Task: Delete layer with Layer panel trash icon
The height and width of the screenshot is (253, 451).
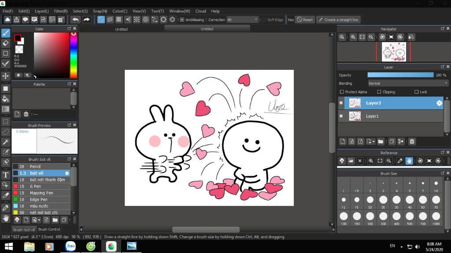Action: click(x=412, y=141)
